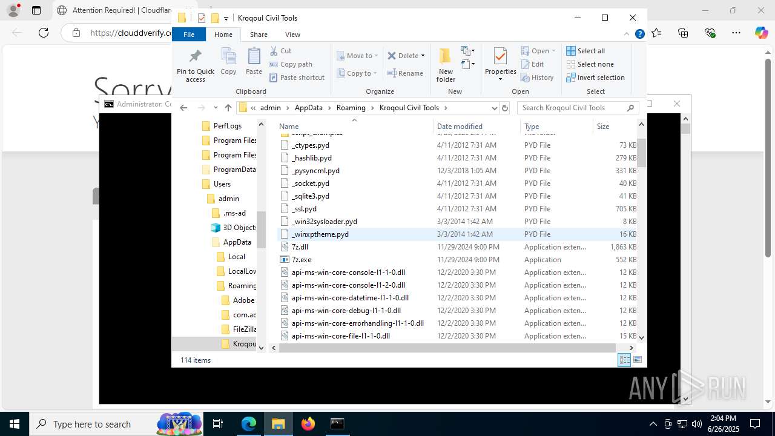Open Firefox from taskbar
775x436 pixels.
pos(308,424)
